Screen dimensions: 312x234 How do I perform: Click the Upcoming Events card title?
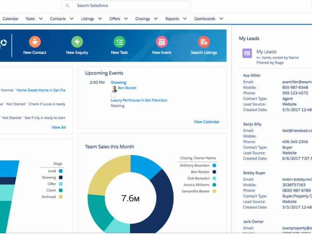tap(104, 73)
